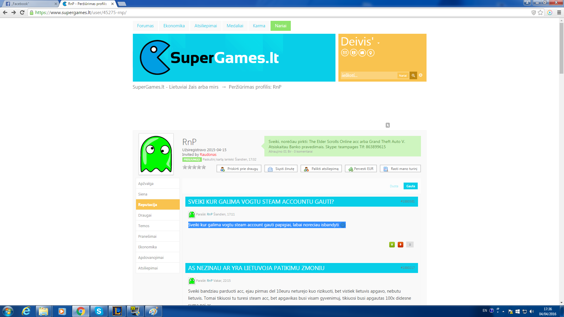Click the Action Center flag tray icon
The image size is (564, 317).
tap(511, 311)
